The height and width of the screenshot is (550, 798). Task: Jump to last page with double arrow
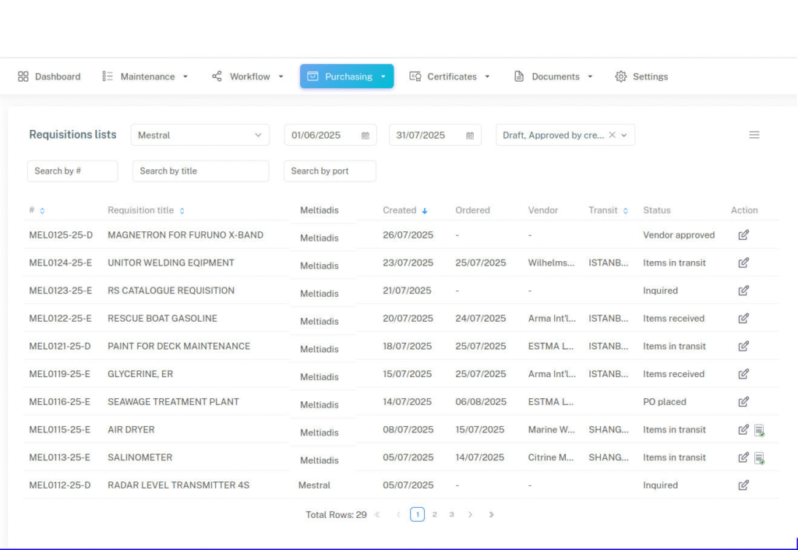pos(491,514)
